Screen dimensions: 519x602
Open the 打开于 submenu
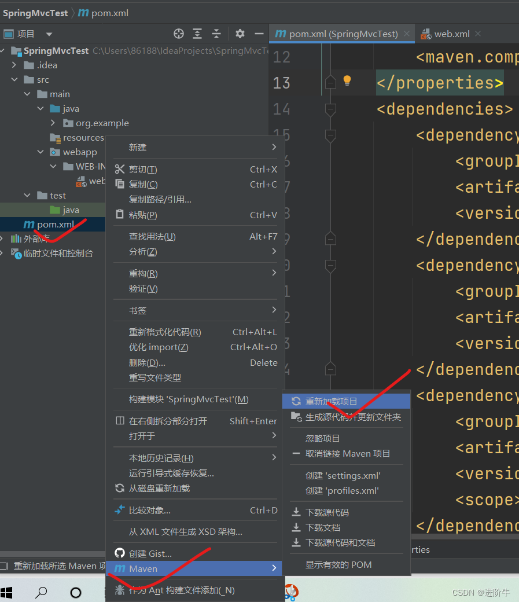click(196, 436)
